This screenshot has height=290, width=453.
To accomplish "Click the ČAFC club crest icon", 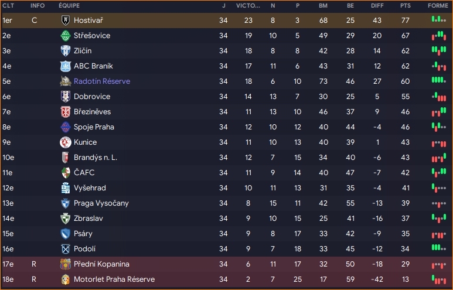I will tap(65, 173).
